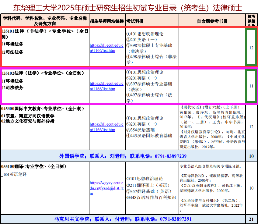258x224 pixels.
Task: Click the reference 专业英语八级真题及相关专项练习题
Action: (x=211, y=166)
